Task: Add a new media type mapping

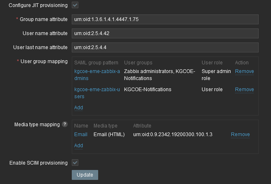Action: click(78, 146)
